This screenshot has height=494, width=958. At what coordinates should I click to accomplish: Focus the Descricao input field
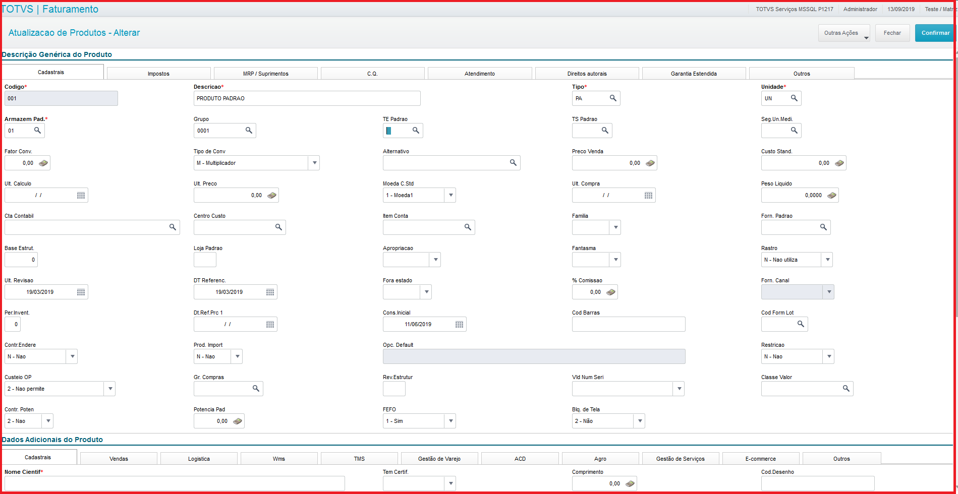pyautogui.click(x=307, y=98)
